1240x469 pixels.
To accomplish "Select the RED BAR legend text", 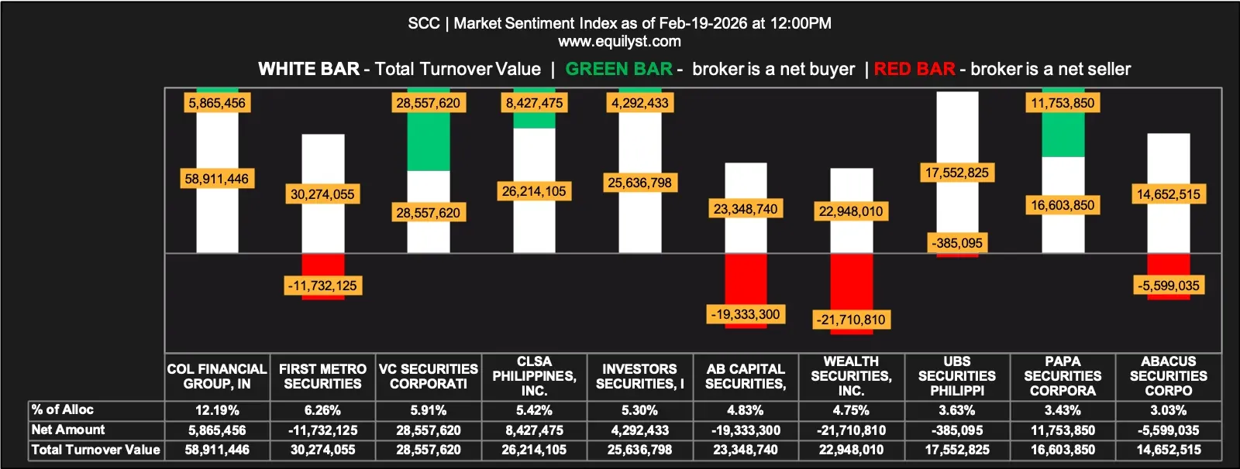I will [914, 69].
